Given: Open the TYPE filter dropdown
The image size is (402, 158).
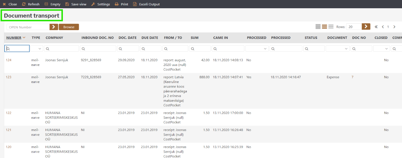Looking at the screenshot, I should tap(37, 49).
